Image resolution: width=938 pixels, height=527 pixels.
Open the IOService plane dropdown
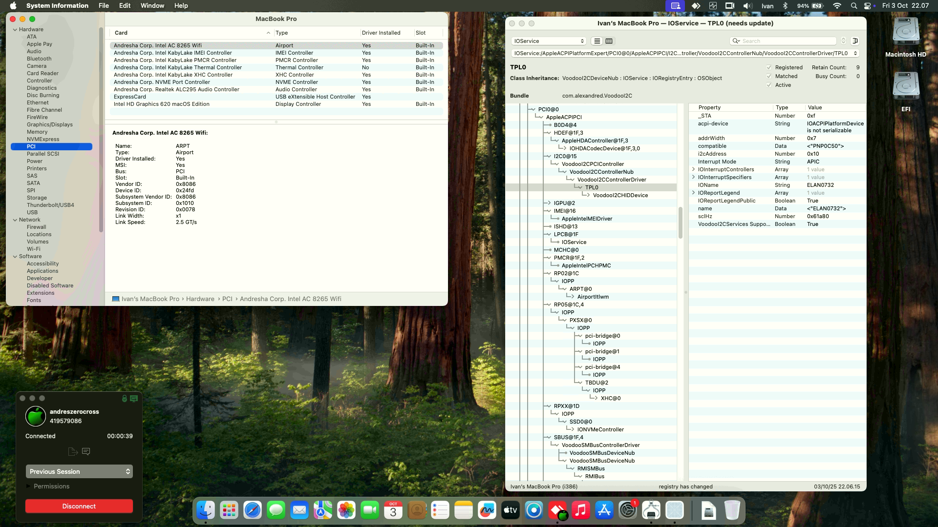(x=549, y=41)
